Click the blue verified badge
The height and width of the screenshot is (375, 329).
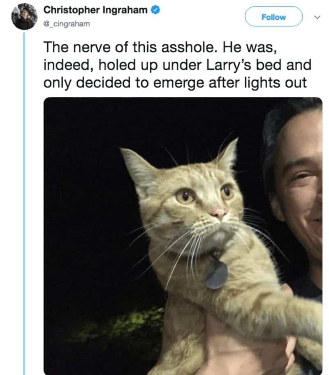click(155, 10)
